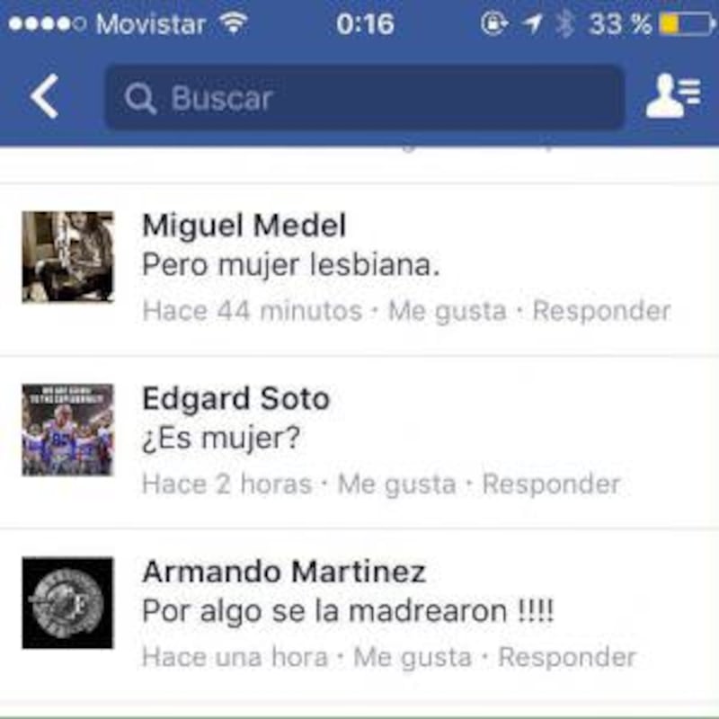719x719 pixels.
Task: Reply to Miguel Medel's comment
Action: [601, 311]
